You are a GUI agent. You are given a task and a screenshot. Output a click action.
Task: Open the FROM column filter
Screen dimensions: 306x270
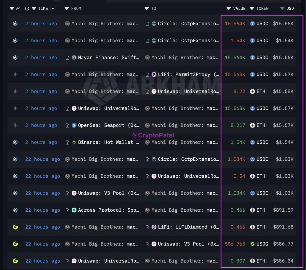coord(67,8)
